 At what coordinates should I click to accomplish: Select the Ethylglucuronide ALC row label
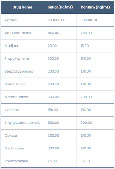point(22,123)
